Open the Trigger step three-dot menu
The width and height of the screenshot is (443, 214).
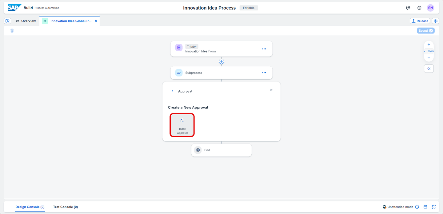264,49
